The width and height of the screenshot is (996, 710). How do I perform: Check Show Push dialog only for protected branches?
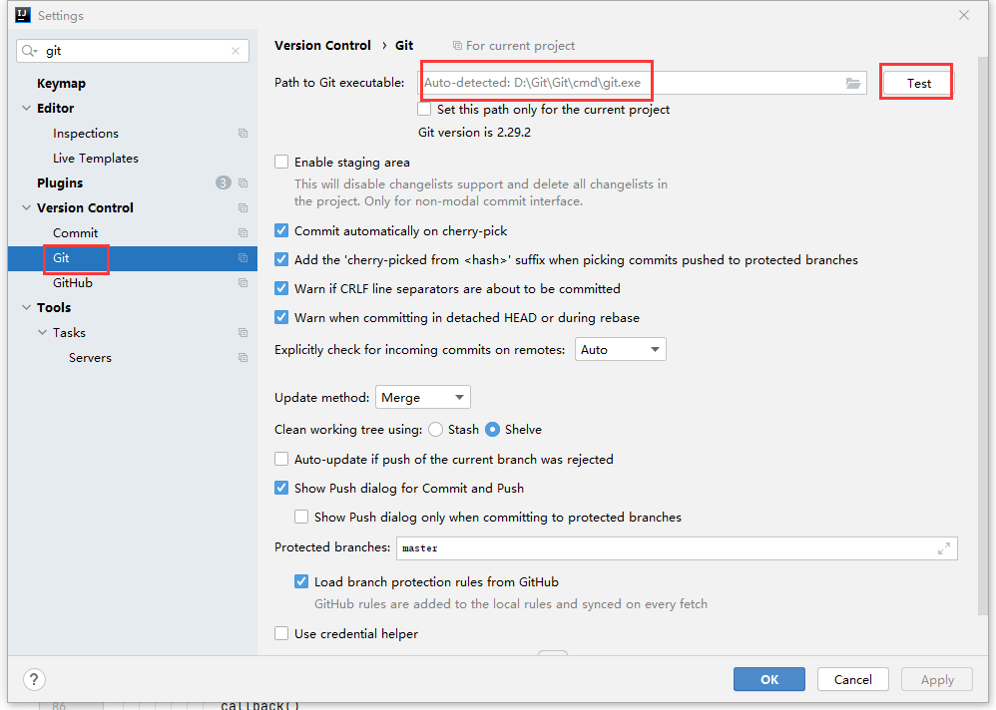(301, 517)
